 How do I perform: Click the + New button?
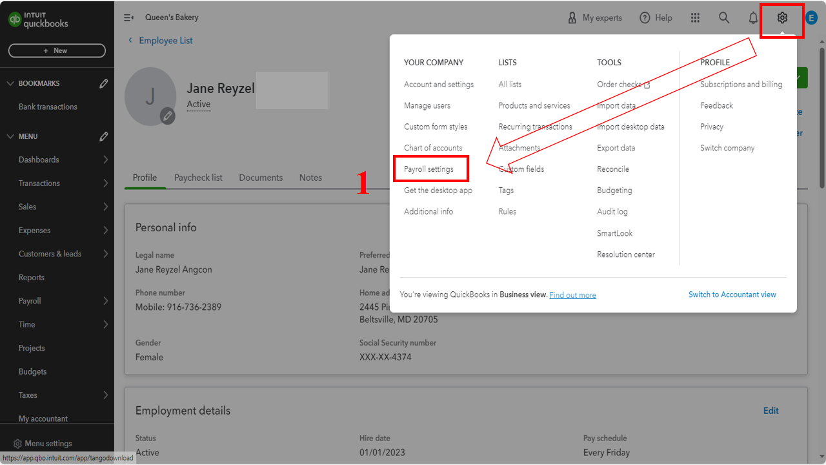(57, 50)
